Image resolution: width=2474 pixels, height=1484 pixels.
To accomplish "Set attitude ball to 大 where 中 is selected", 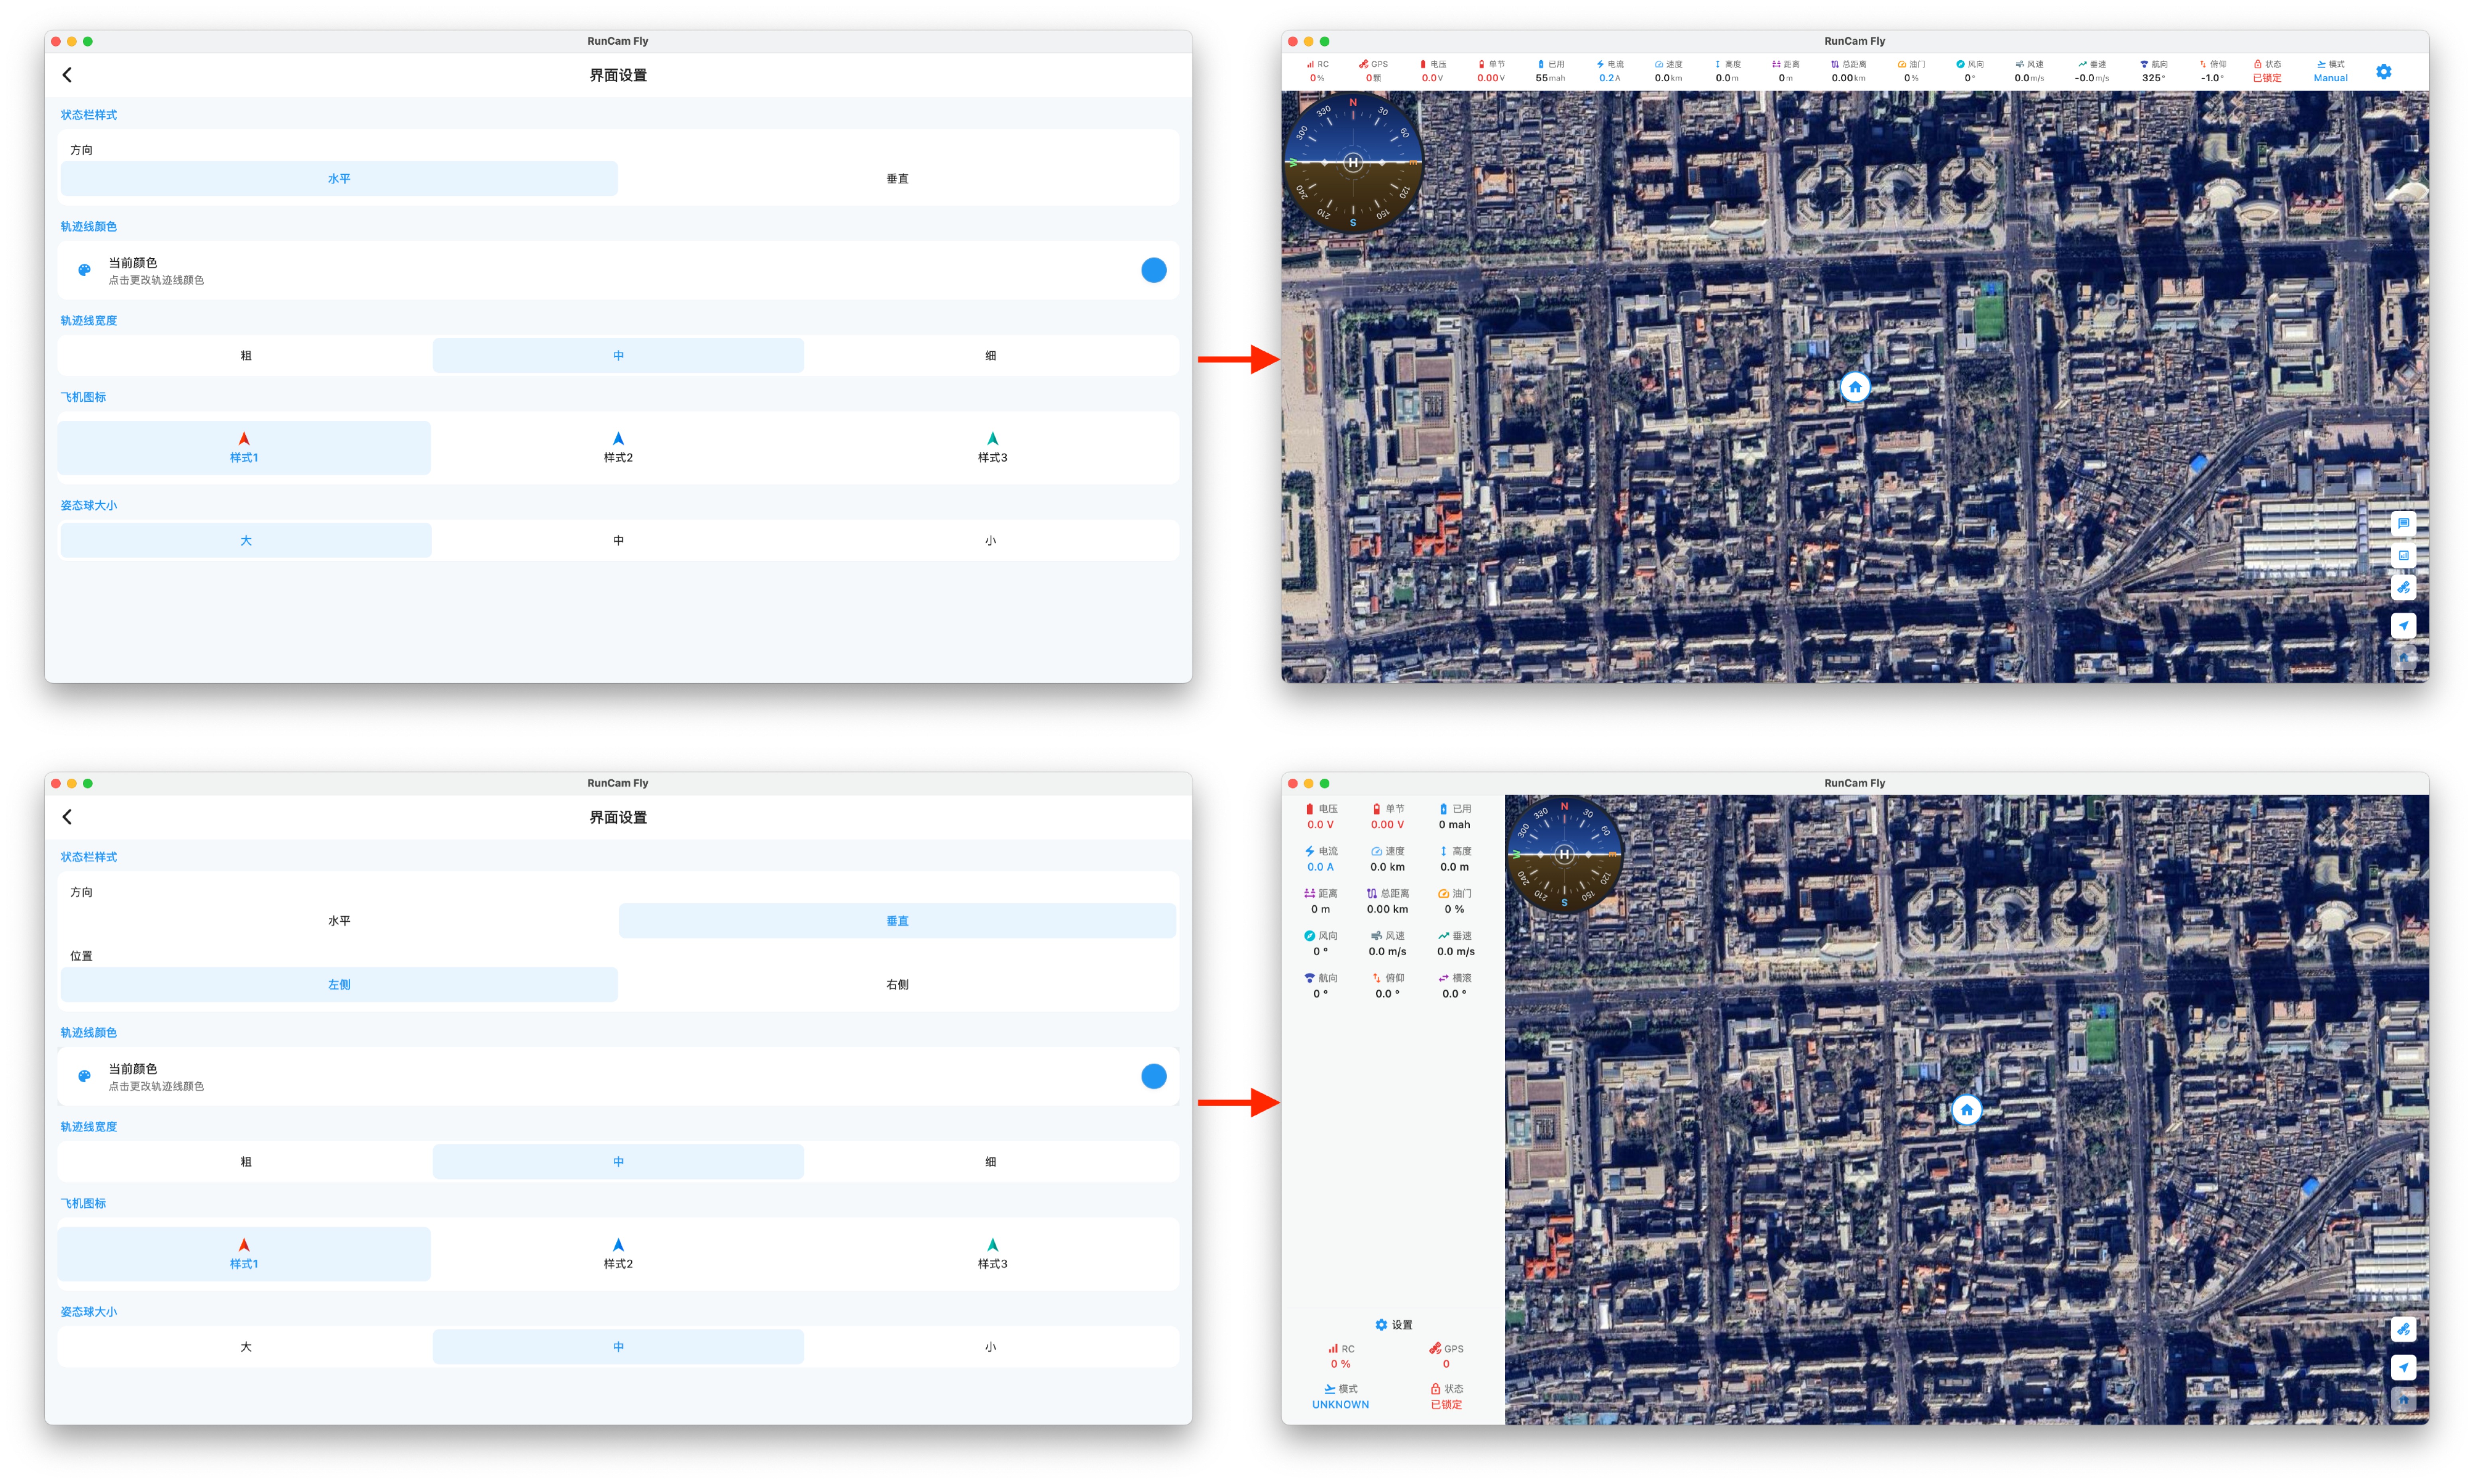I will [246, 1346].
